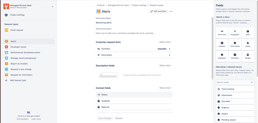Screen dimensions: 258x123
Task: Click the Labels field type tile
Action: click(248, 44)
